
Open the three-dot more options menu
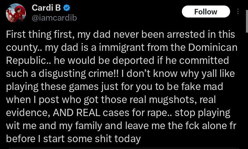[238, 12]
